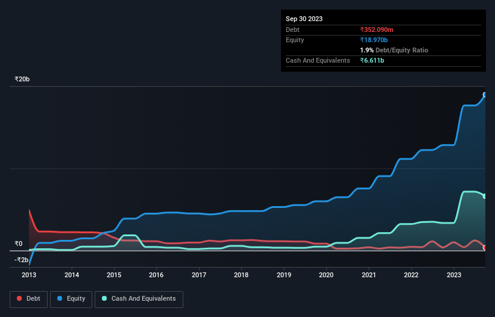Viewport: 495px width, 317px height.
Task: Click the red Debt legend dot
Action: coord(19,298)
